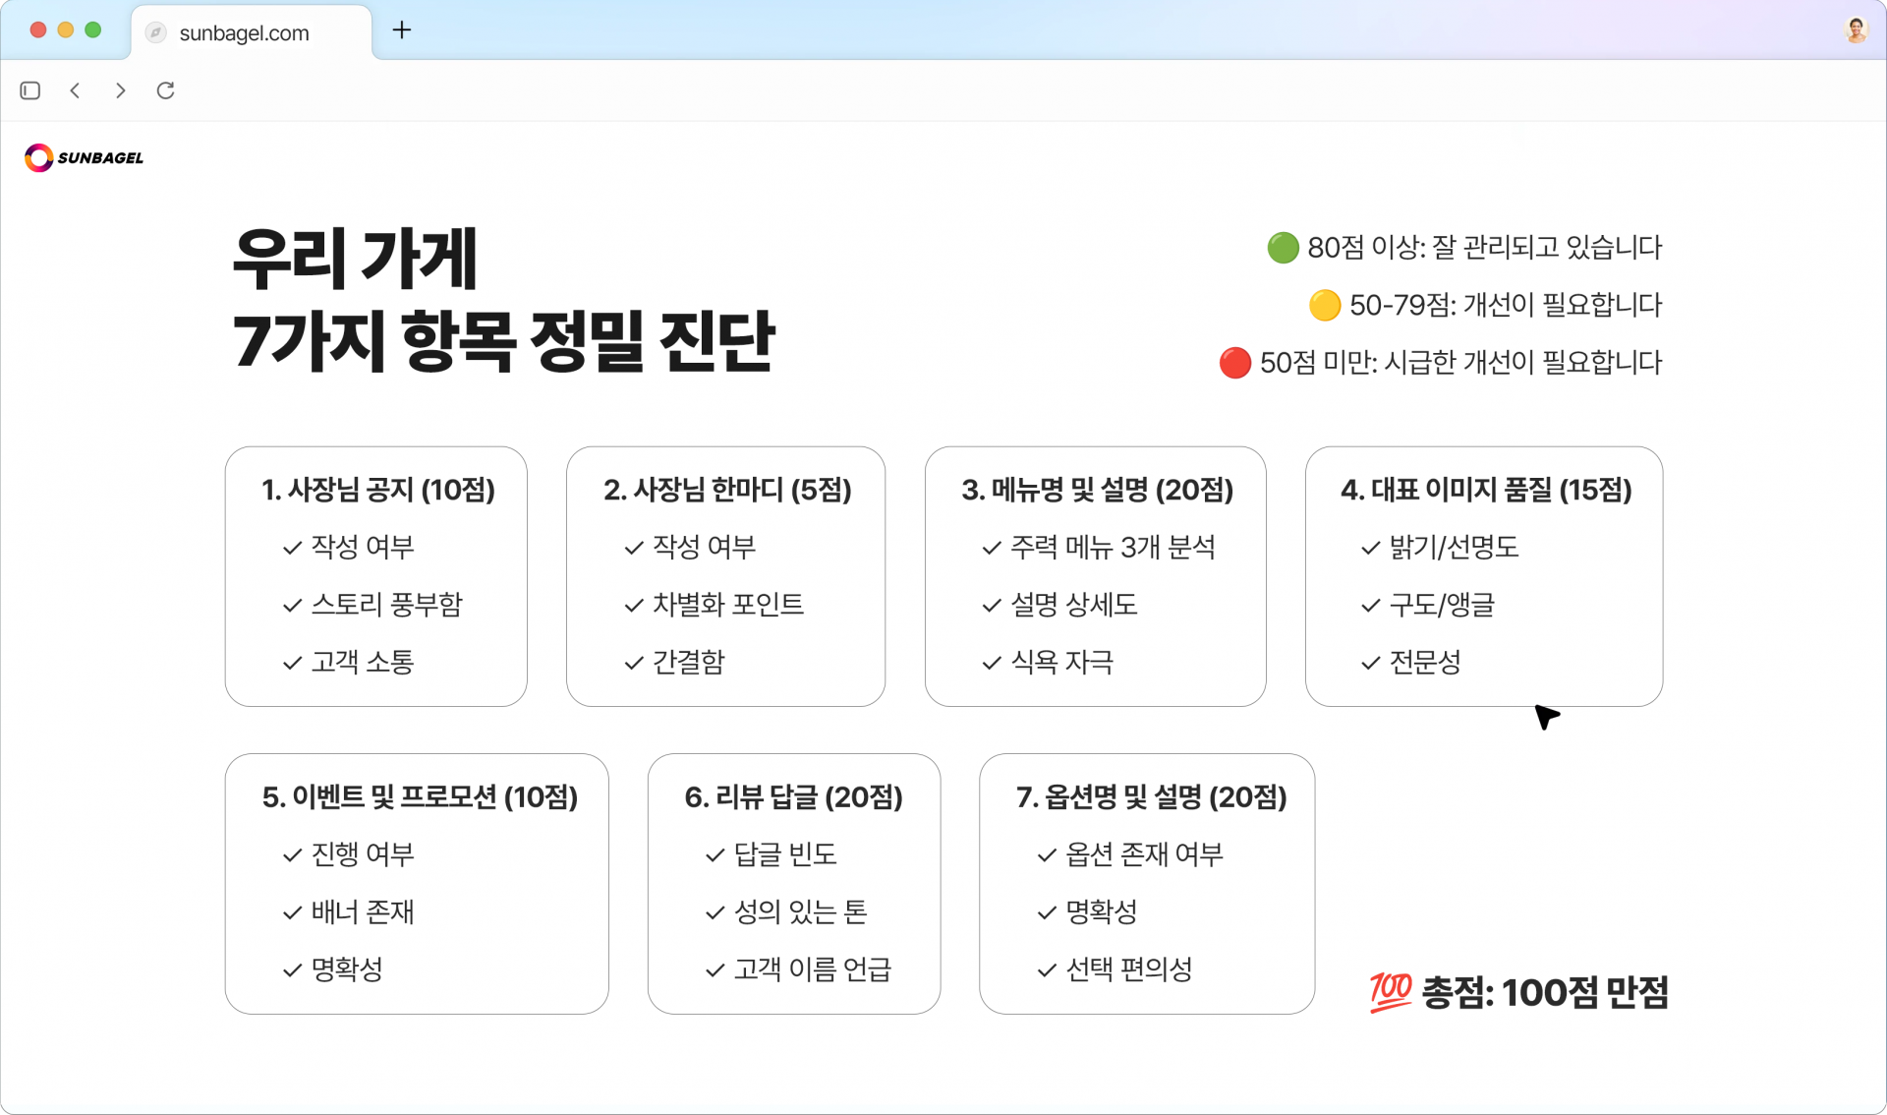1887x1115 pixels.
Task: Expand the 이벤트 및 프로모션 card
Action: click(x=416, y=884)
